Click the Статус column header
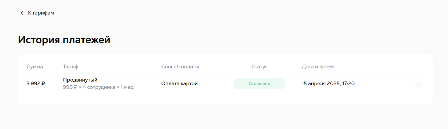The height and width of the screenshot is (129, 448). point(259,66)
